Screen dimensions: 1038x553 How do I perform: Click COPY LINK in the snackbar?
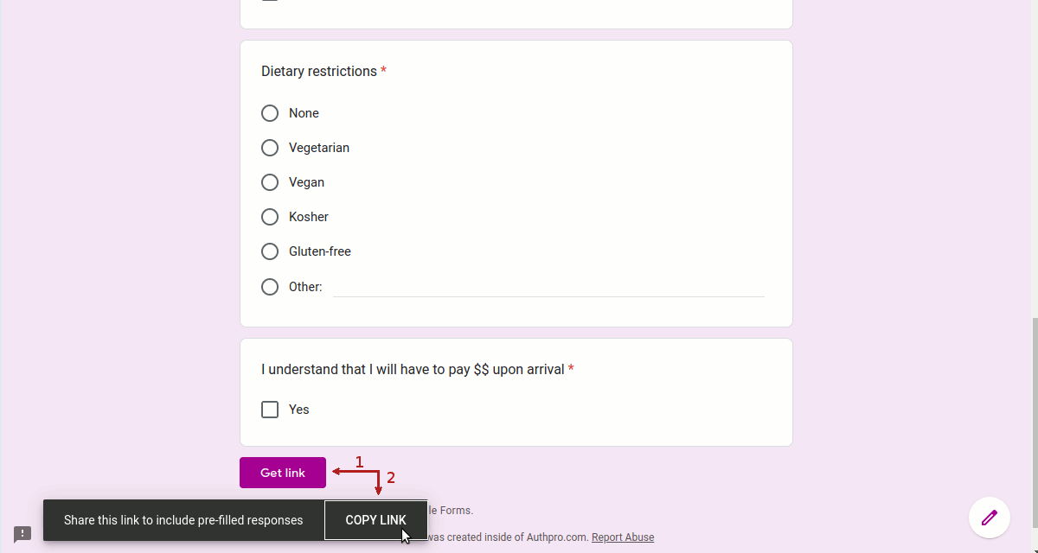[375, 520]
